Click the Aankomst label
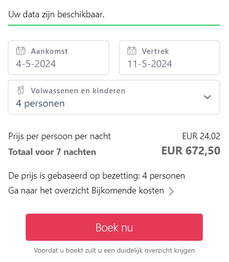 pos(49,51)
